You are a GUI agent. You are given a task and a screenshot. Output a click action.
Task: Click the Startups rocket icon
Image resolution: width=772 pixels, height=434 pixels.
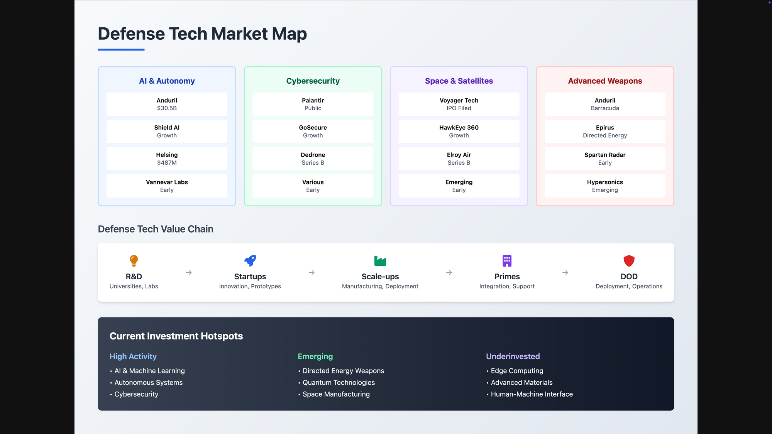point(250,261)
